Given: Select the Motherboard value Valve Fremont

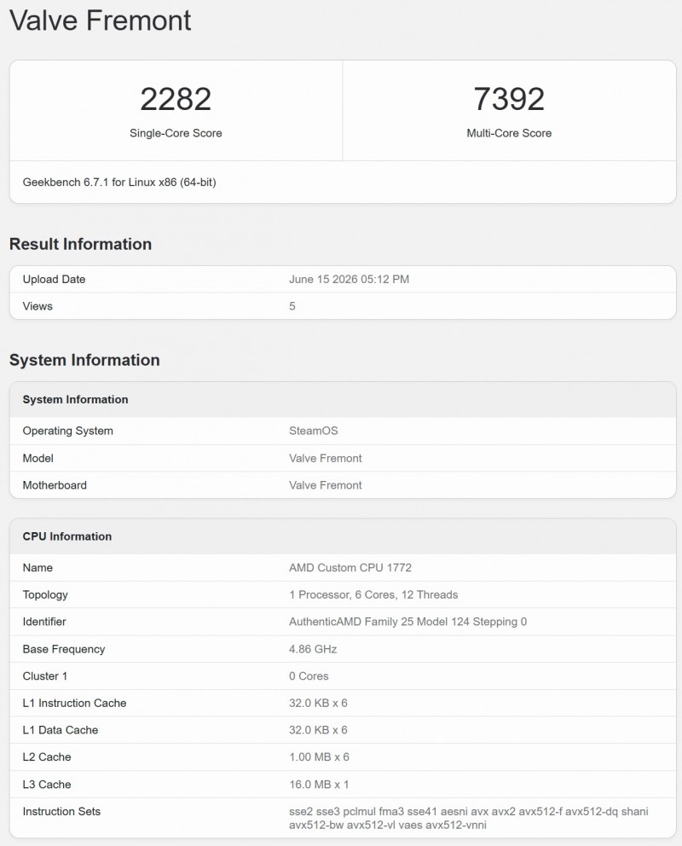Looking at the screenshot, I should tap(325, 485).
